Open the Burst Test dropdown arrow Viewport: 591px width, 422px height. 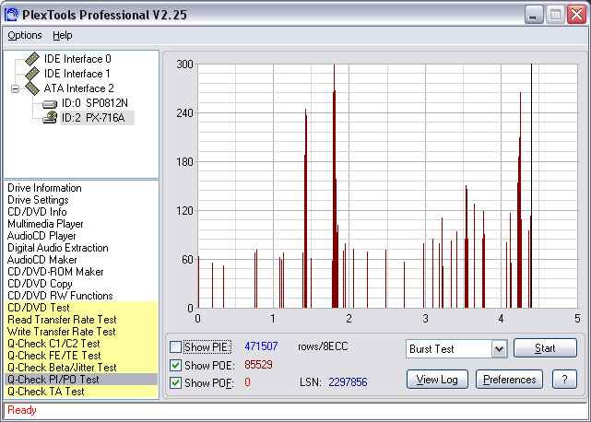point(499,349)
